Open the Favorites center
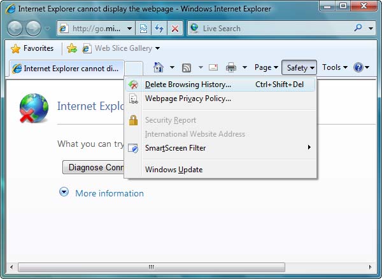The width and height of the screenshot is (382, 279). (32, 48)
